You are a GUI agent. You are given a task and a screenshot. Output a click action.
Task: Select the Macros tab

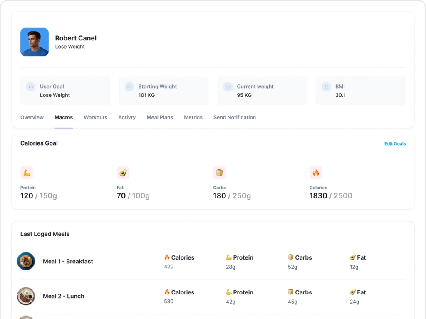[64, 117]
